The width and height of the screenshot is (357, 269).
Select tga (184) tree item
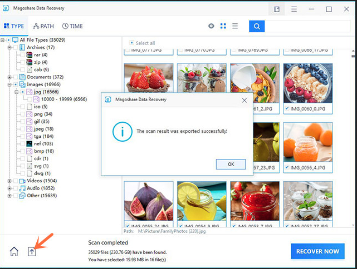tap(43, 136)
